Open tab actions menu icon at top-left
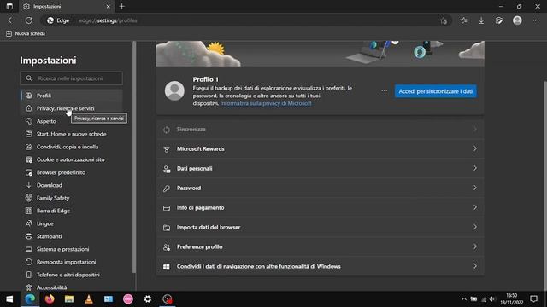This screenshot has height=307, width=547. tap(9, 6)
